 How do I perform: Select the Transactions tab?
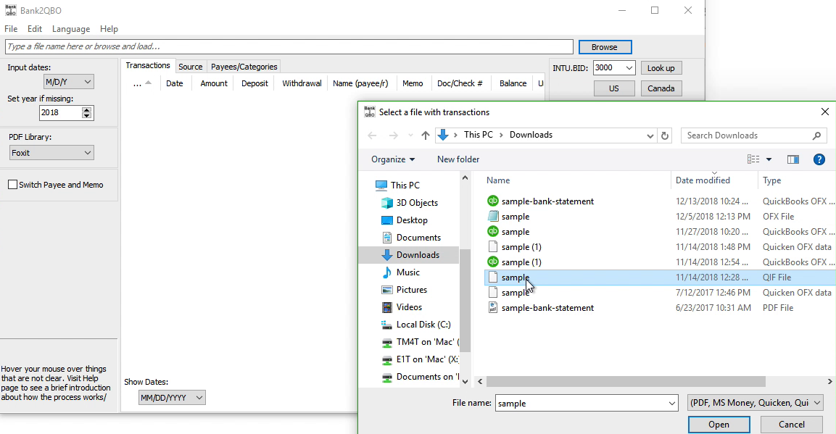[148, 65]
